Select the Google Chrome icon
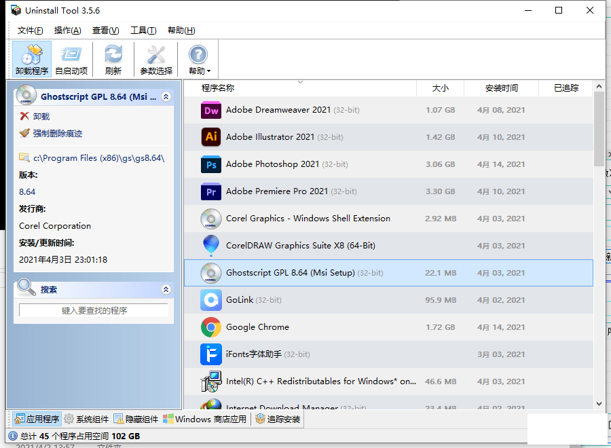 point(211,327)
